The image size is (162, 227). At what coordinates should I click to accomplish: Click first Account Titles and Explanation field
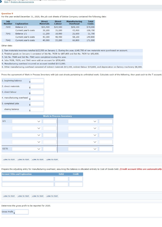pyautogui.click(x=28, y=179)
